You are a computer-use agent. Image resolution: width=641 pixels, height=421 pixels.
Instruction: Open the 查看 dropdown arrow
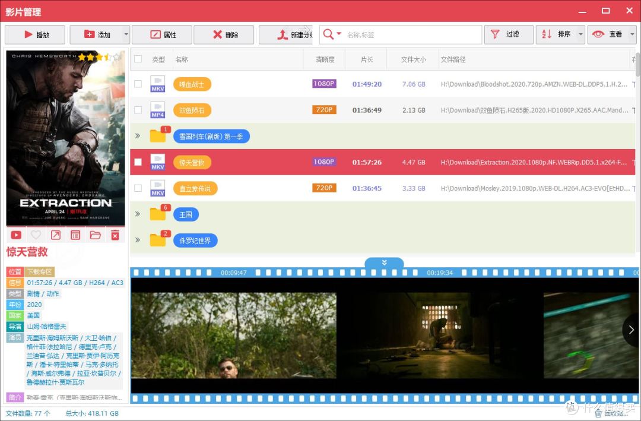coord(633,34)
